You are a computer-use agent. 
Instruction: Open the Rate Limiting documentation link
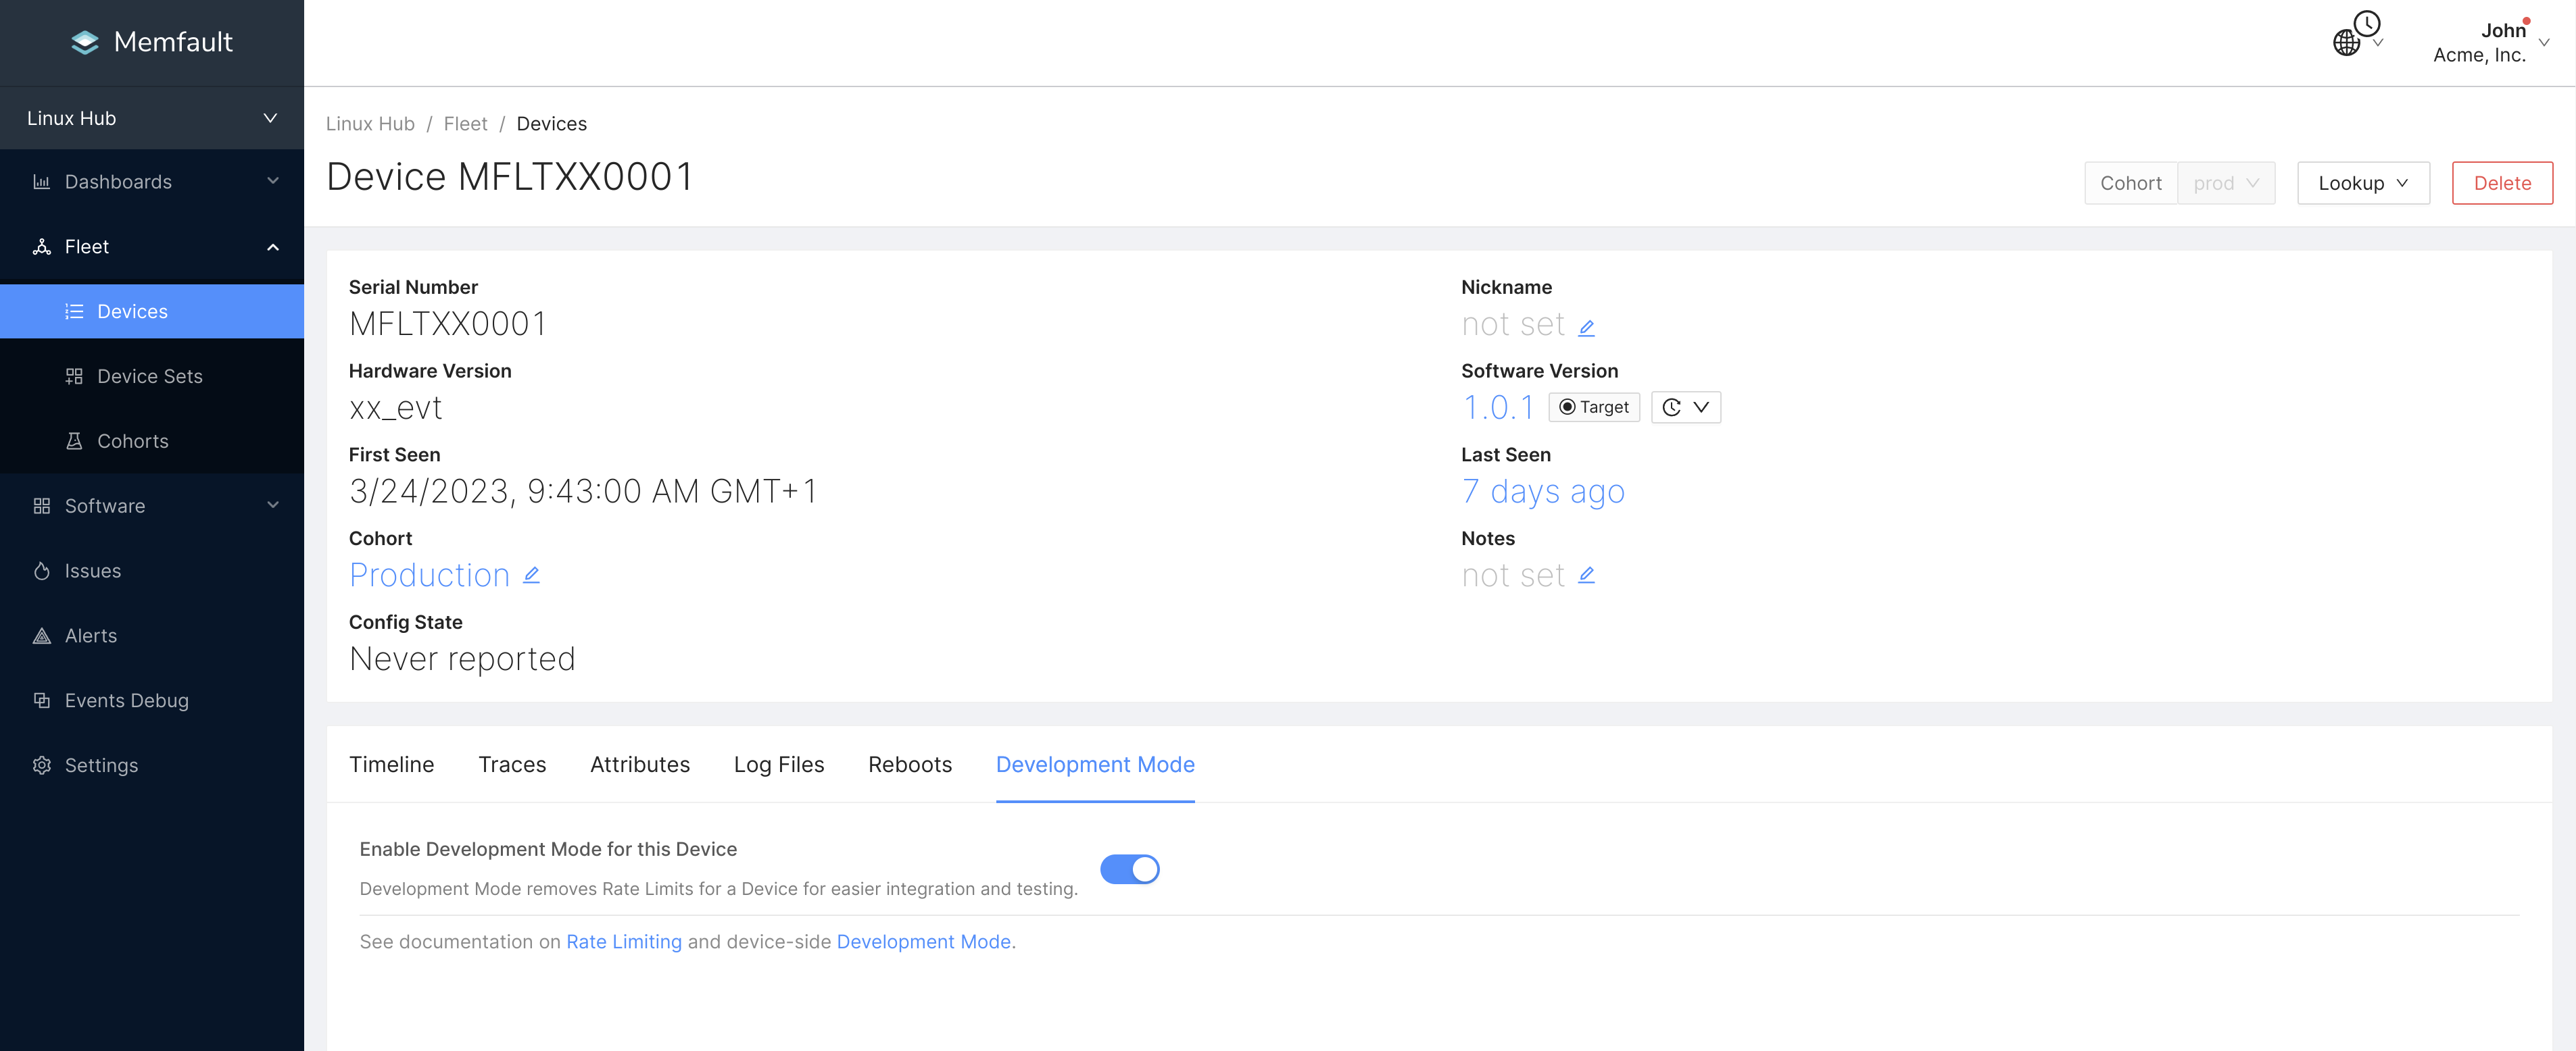pyautogui.click(x=623, y=941)
